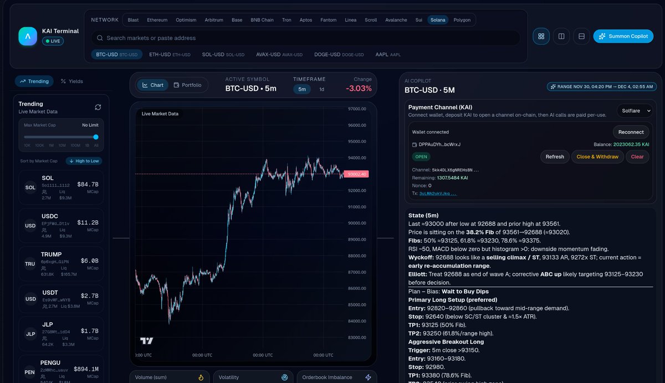Switch to the Chart tab

153,85
